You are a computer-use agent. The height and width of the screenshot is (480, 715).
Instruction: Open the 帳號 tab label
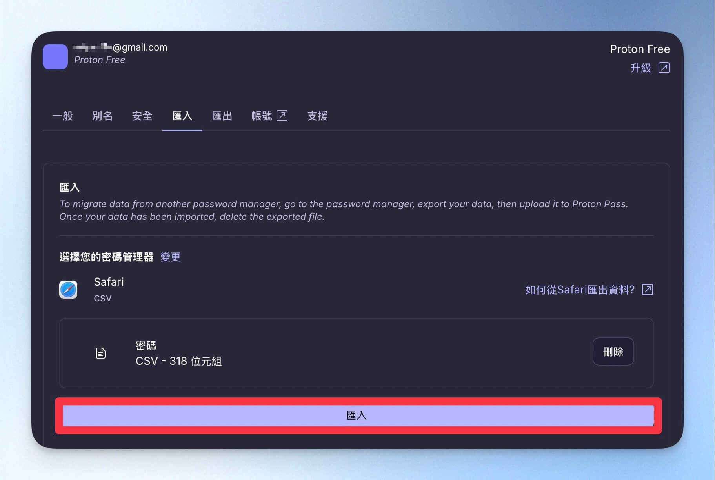click(x=262, y=116)
